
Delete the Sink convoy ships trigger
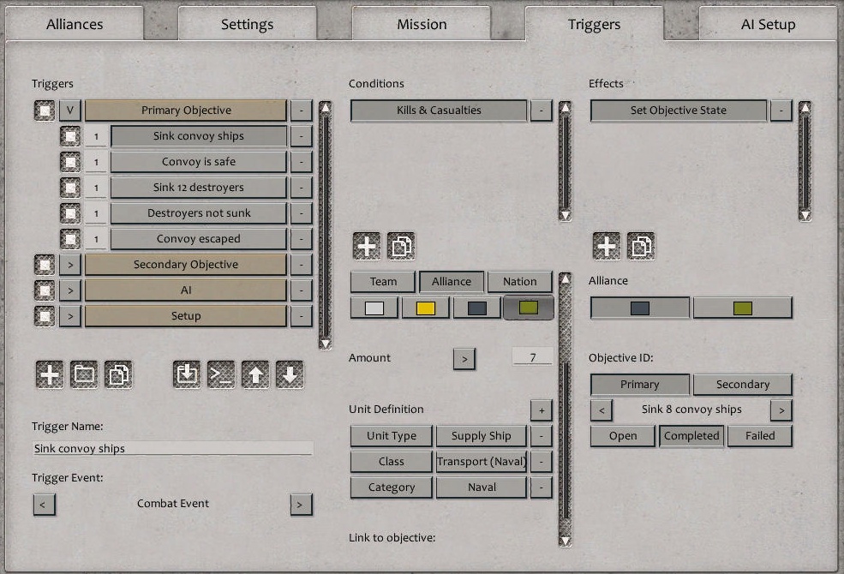[302, 136]
